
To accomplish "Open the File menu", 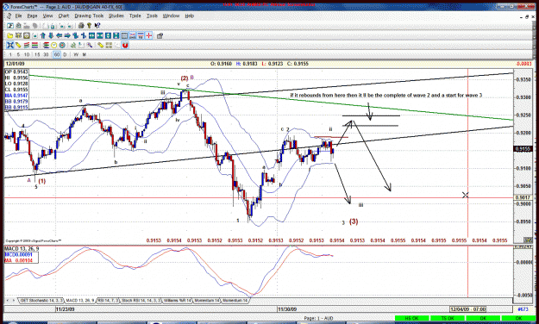I will point(18,16).
